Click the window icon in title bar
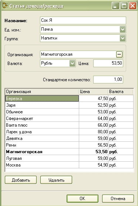This screenshot has width=138, height=206. (x=5, y=6)
